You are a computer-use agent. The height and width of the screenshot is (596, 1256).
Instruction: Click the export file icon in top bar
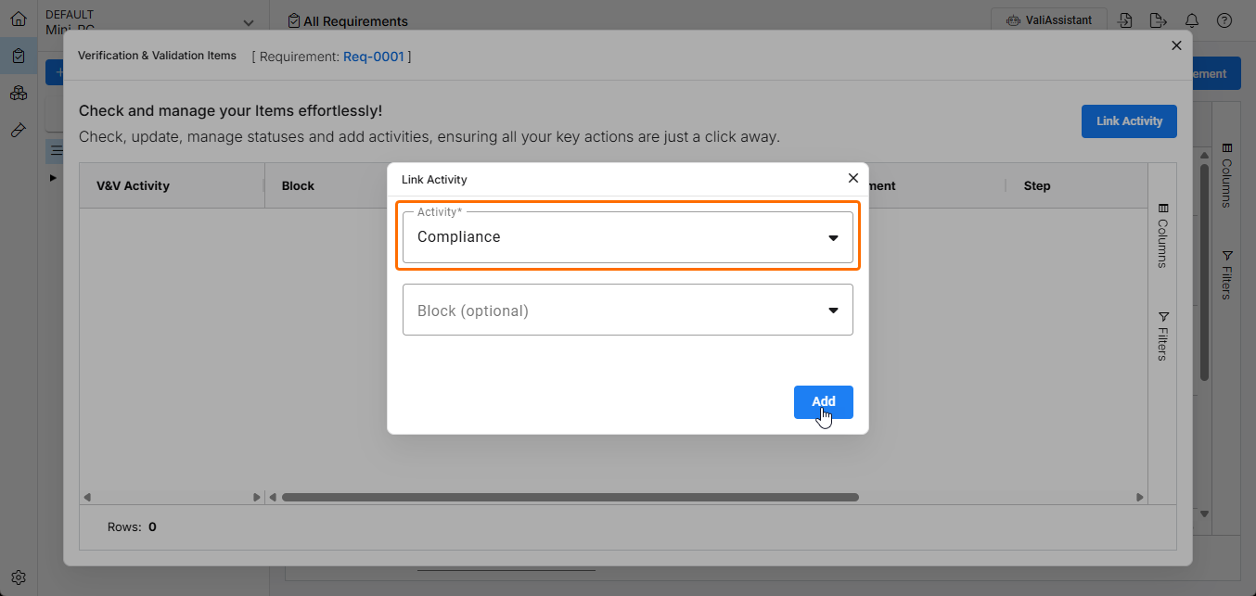(x=1157, y=20)
